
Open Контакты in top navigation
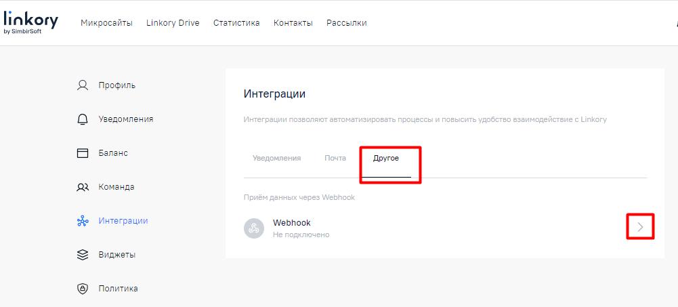pyautogui.click(x=293, y=23)
